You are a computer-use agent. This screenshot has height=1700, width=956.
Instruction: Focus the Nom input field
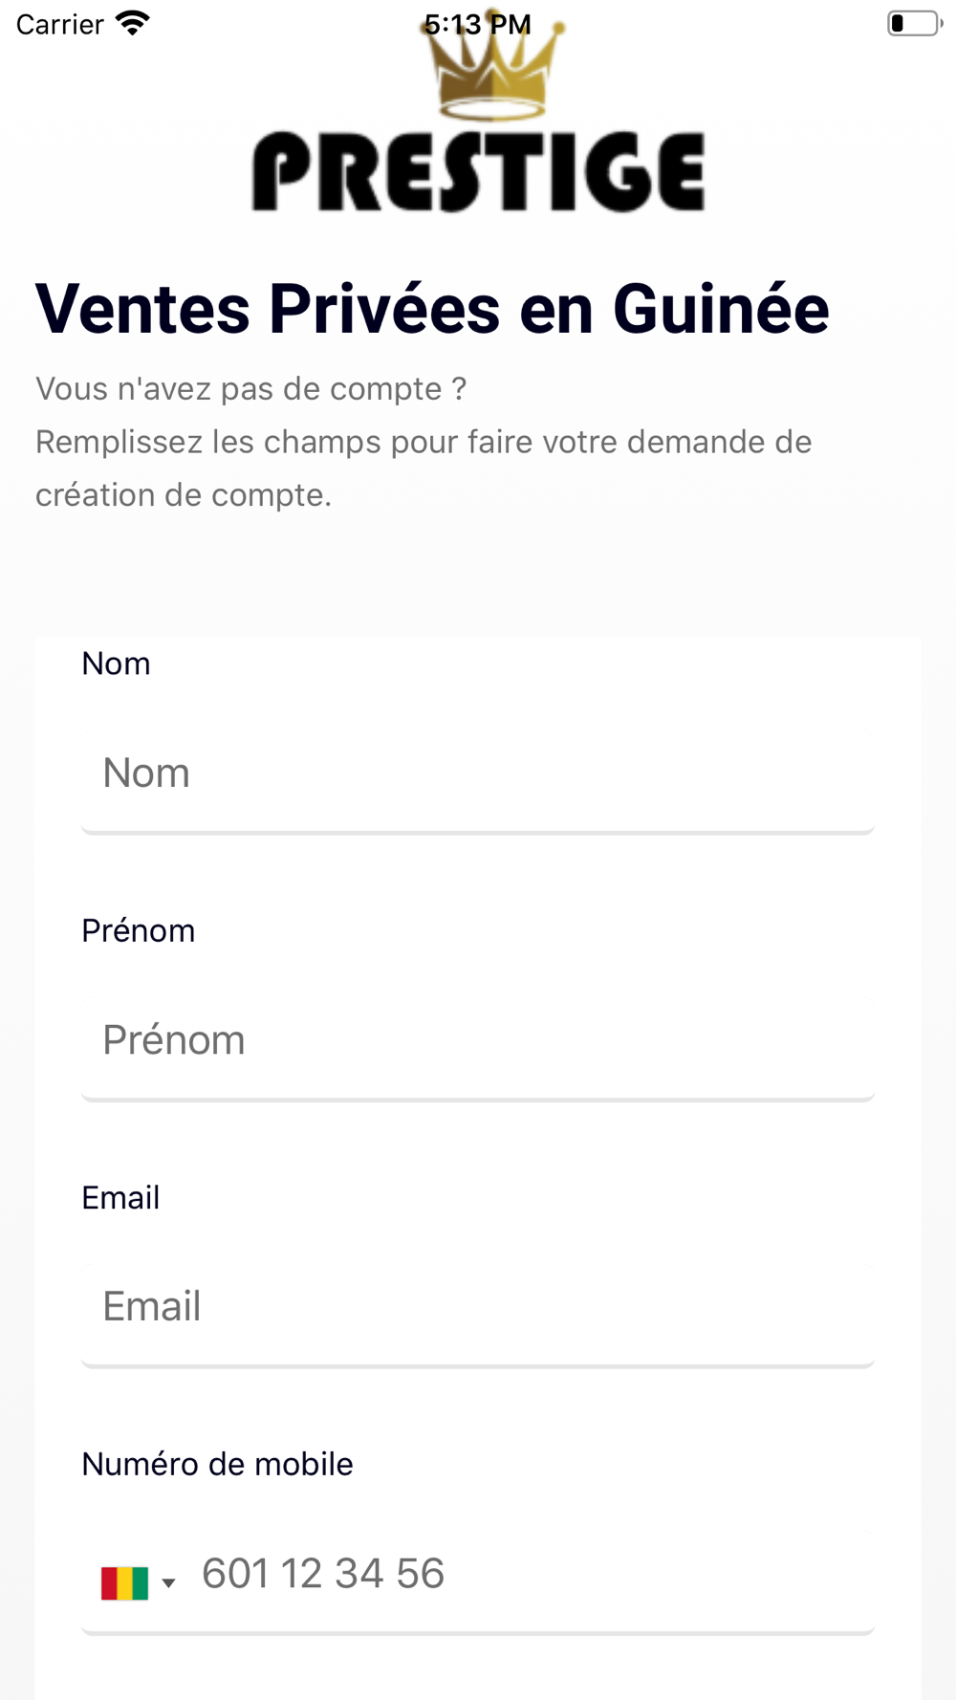(478, 779)
